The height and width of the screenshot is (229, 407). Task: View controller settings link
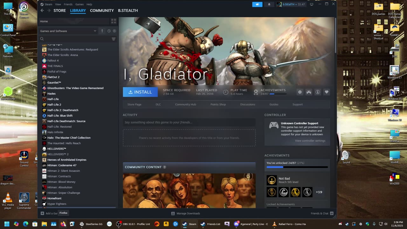tap(310, 141)
